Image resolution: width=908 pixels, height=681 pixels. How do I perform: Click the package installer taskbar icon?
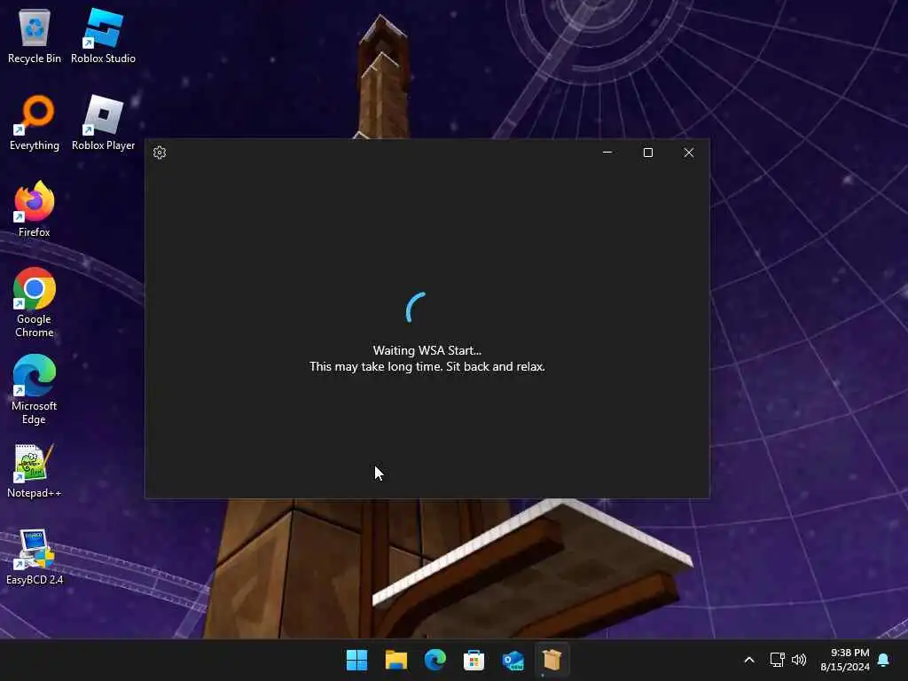coord(552,660)
